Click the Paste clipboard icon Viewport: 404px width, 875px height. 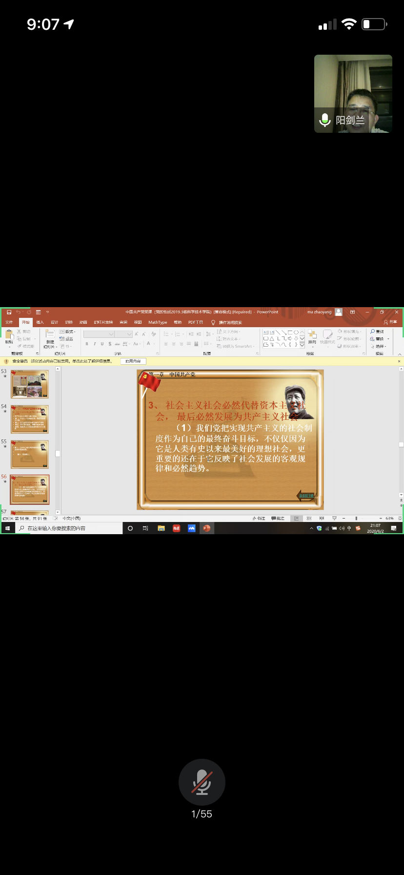[9, 335]
